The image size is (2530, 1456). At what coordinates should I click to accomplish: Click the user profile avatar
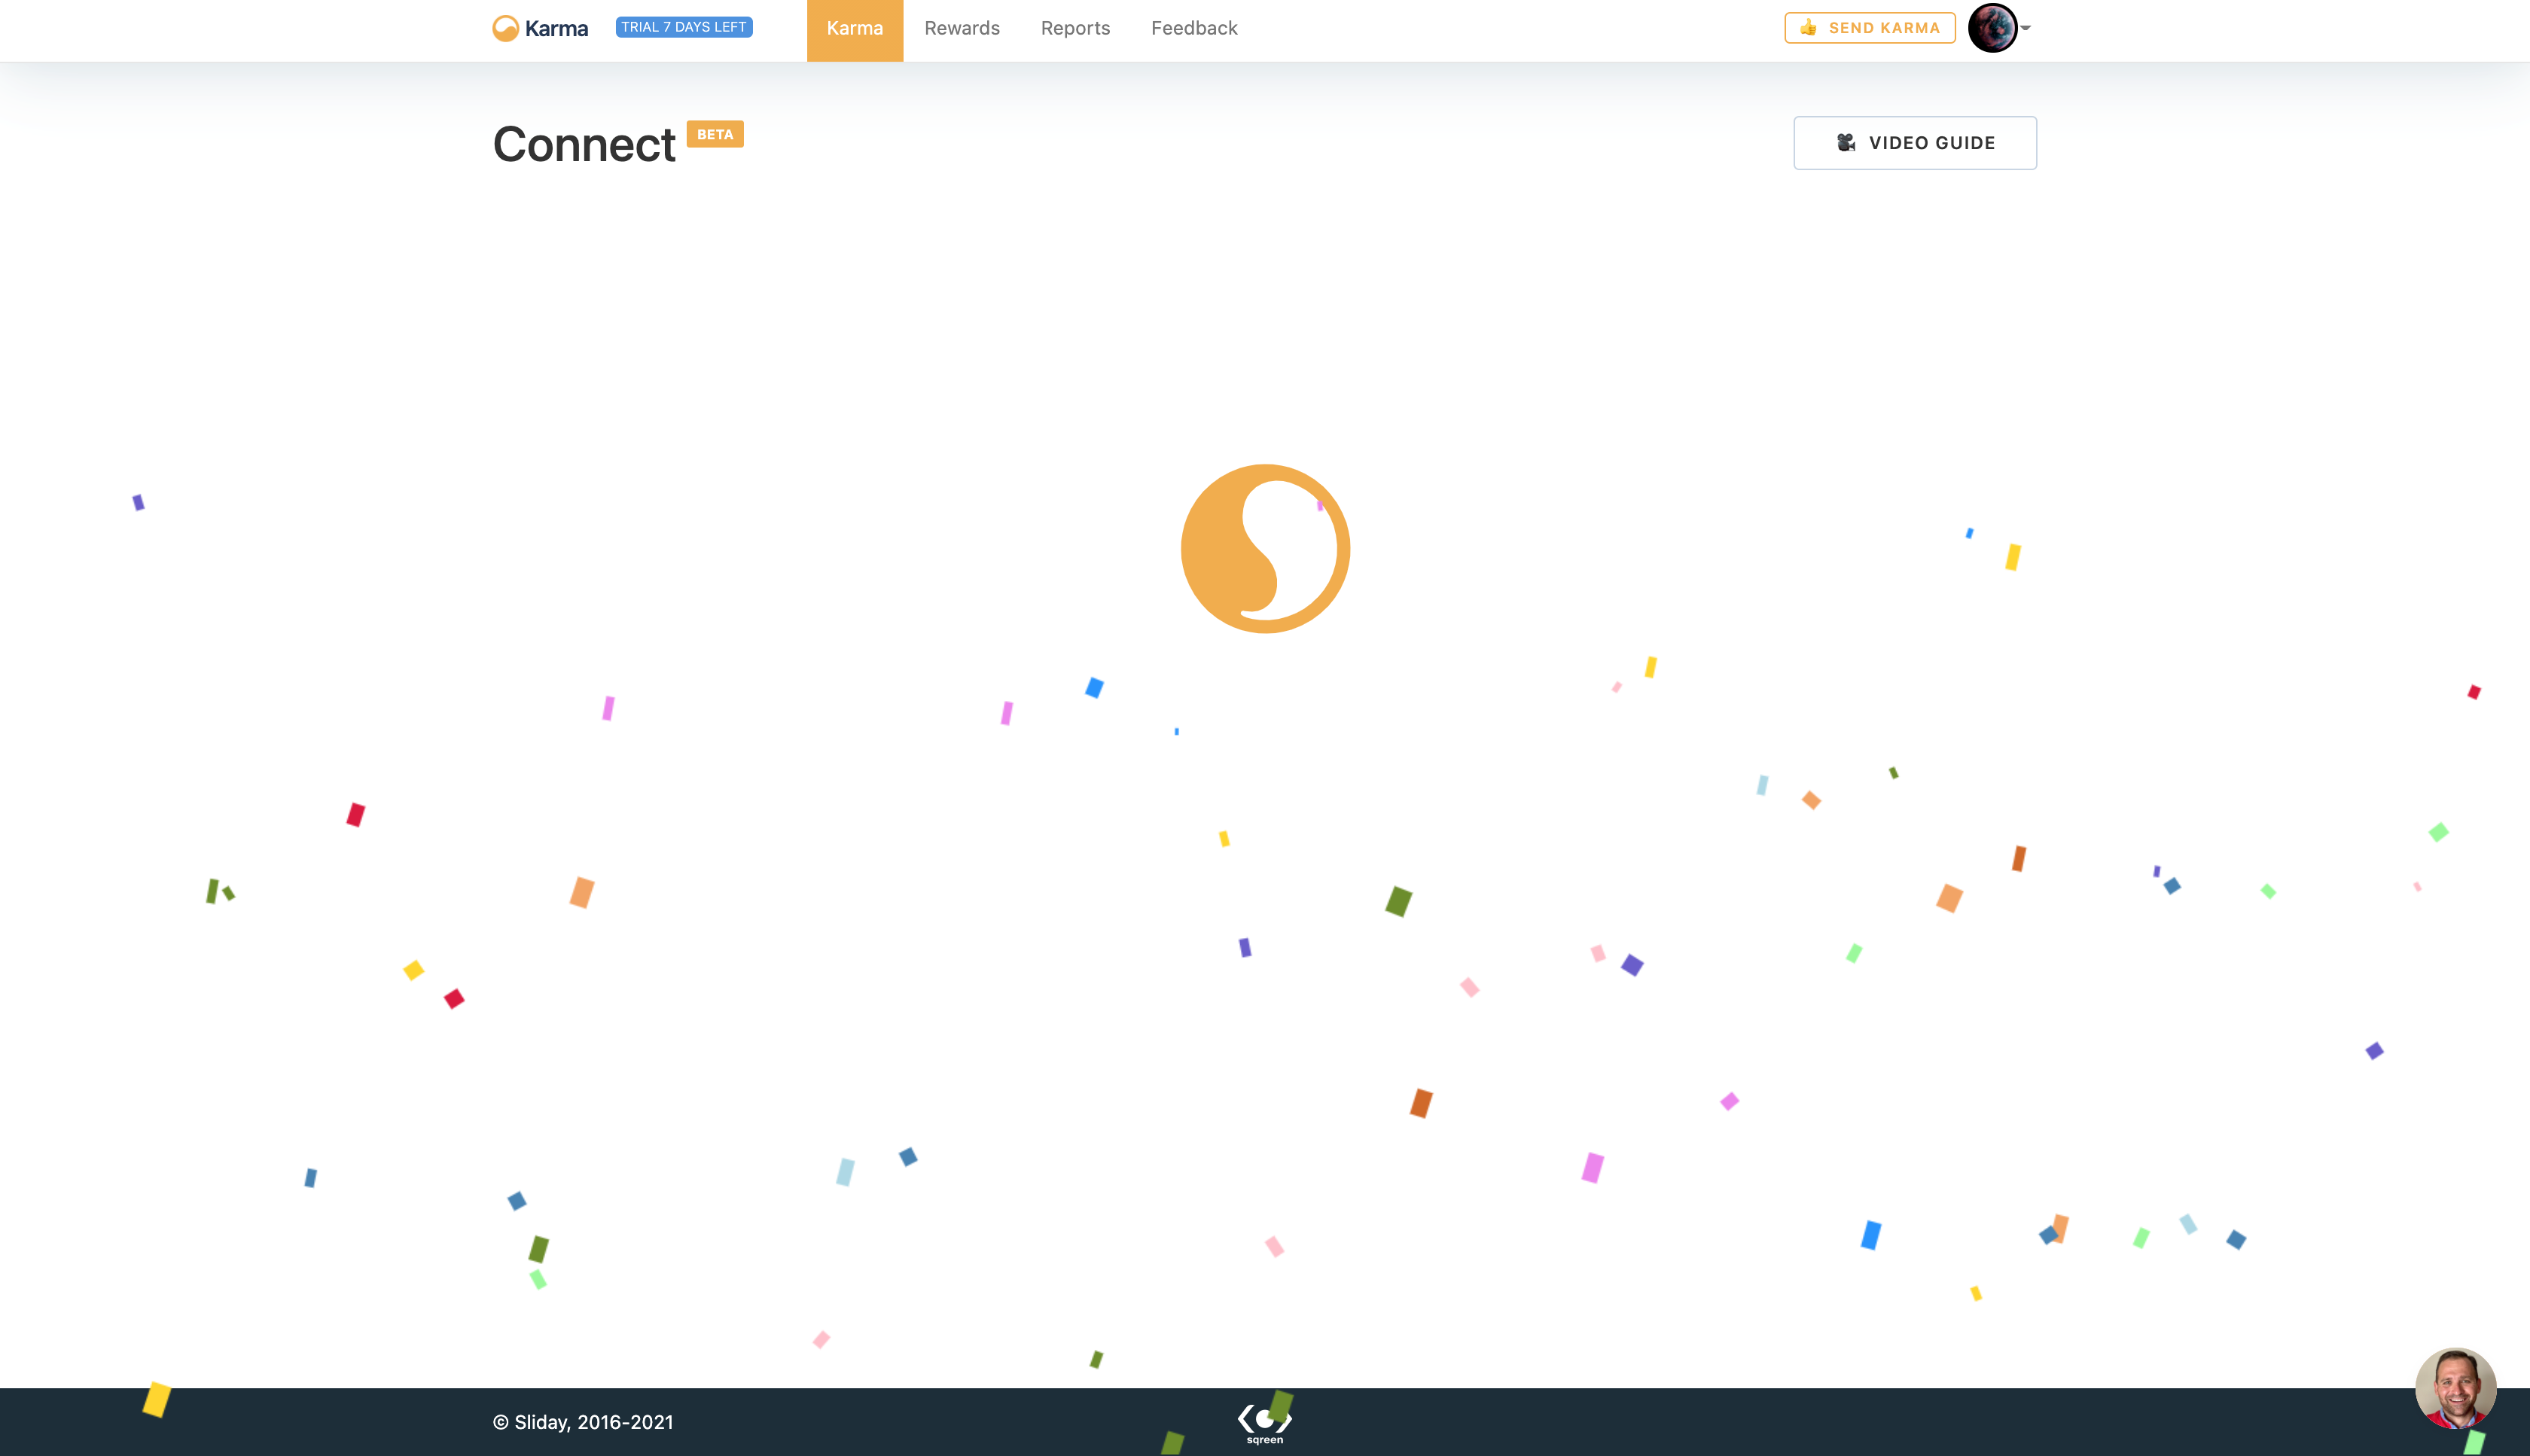coord(1992,28)
